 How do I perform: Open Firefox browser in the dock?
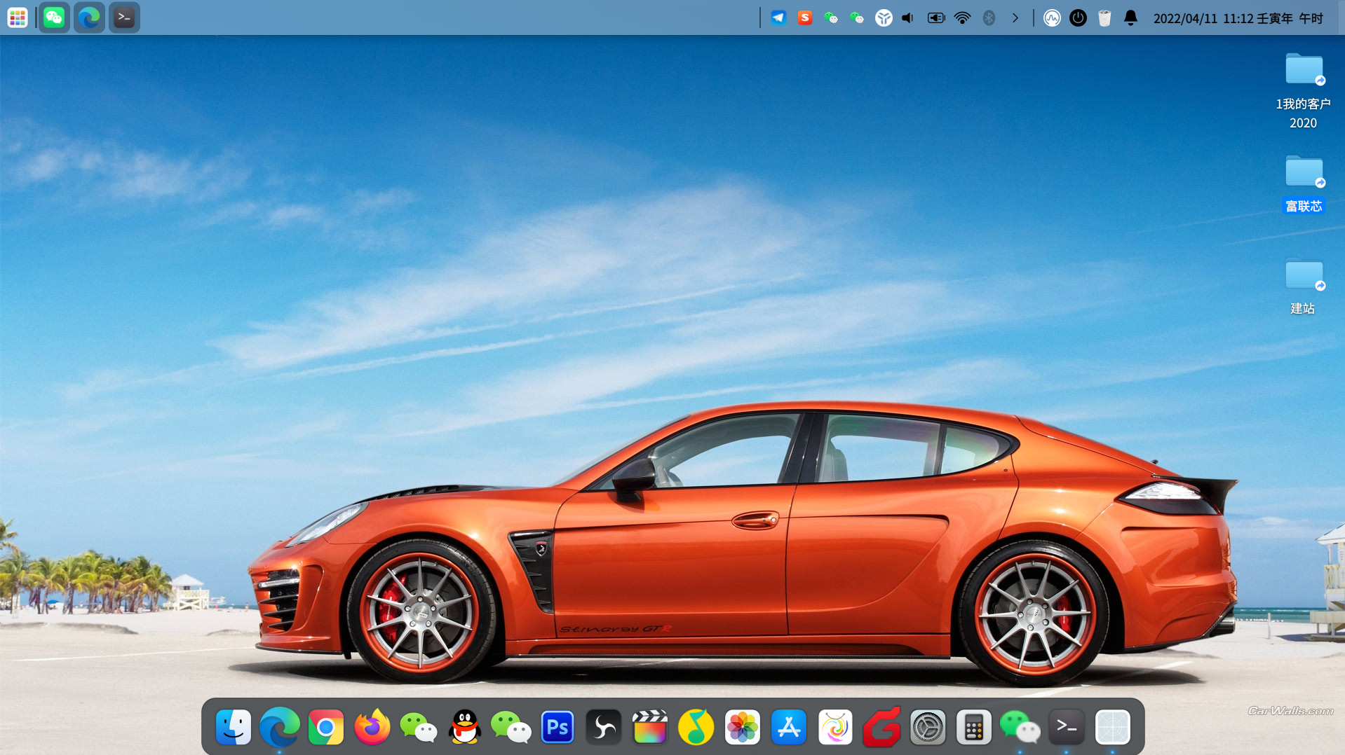tap(372, 728)
